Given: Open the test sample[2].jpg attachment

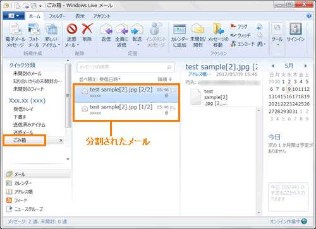Looking at the screenshot, I should tap(209, 97).
